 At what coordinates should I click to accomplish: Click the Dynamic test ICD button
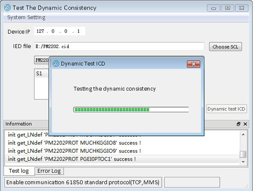(x=226, y=109)
